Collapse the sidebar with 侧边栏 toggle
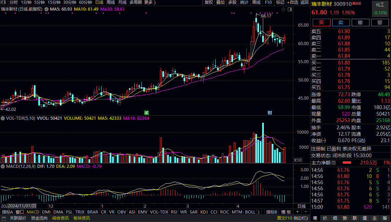 (301, 218)
